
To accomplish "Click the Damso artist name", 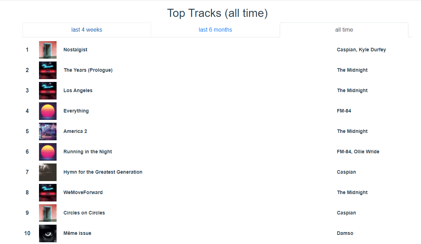I will point(345,233).
